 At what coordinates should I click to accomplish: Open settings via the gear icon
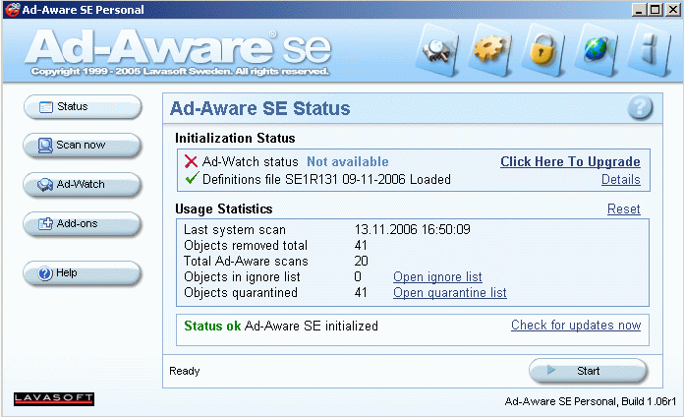pyautogui.click(x=490, y=50)
